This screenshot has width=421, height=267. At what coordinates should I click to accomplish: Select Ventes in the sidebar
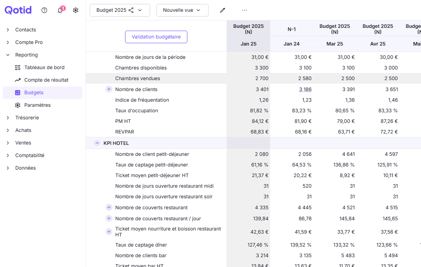(24, 143)
